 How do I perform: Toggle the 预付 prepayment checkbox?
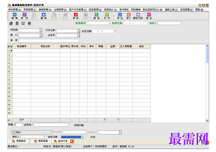click(14, 132)
